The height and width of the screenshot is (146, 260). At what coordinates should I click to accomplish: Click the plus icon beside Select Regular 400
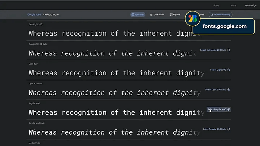pos(229,110)
